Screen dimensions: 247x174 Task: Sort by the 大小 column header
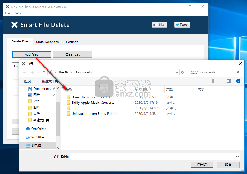[201, 89]
